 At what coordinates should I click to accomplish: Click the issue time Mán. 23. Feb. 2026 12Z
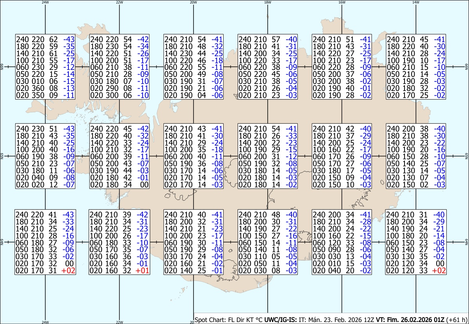coord(341,320)
